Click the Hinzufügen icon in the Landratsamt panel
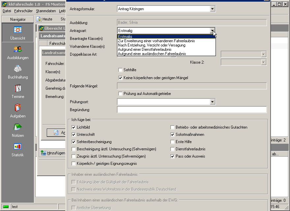This screenshot has width=290, height=211. tap(43, 153)
